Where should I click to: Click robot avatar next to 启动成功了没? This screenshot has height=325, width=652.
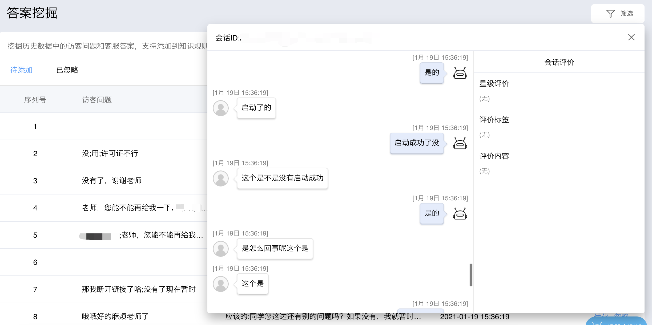coord(460,143)
